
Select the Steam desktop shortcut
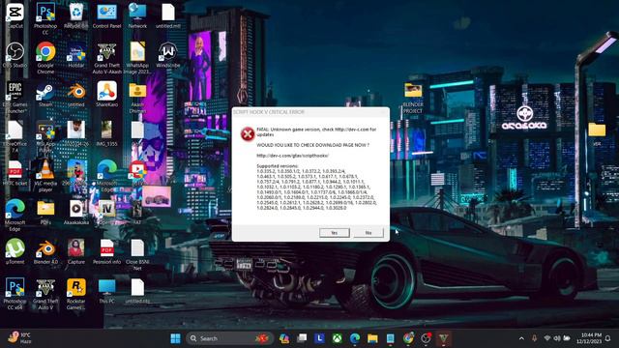point(45,95)
